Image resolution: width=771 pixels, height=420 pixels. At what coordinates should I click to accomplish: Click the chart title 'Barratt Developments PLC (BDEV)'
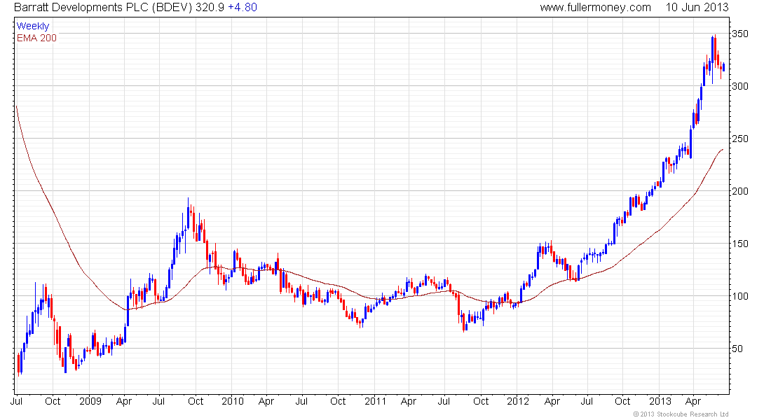(x=103, y=8)
